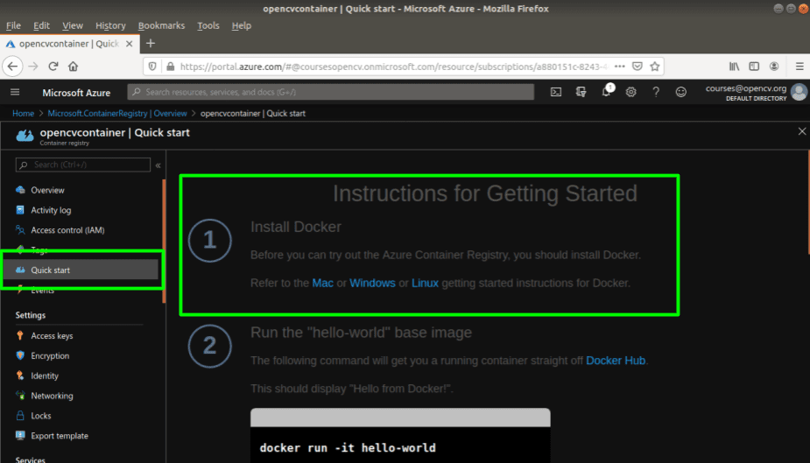810x463 pixels.
Task: Open the Tools menu
Action: click(x=208, y=25)
